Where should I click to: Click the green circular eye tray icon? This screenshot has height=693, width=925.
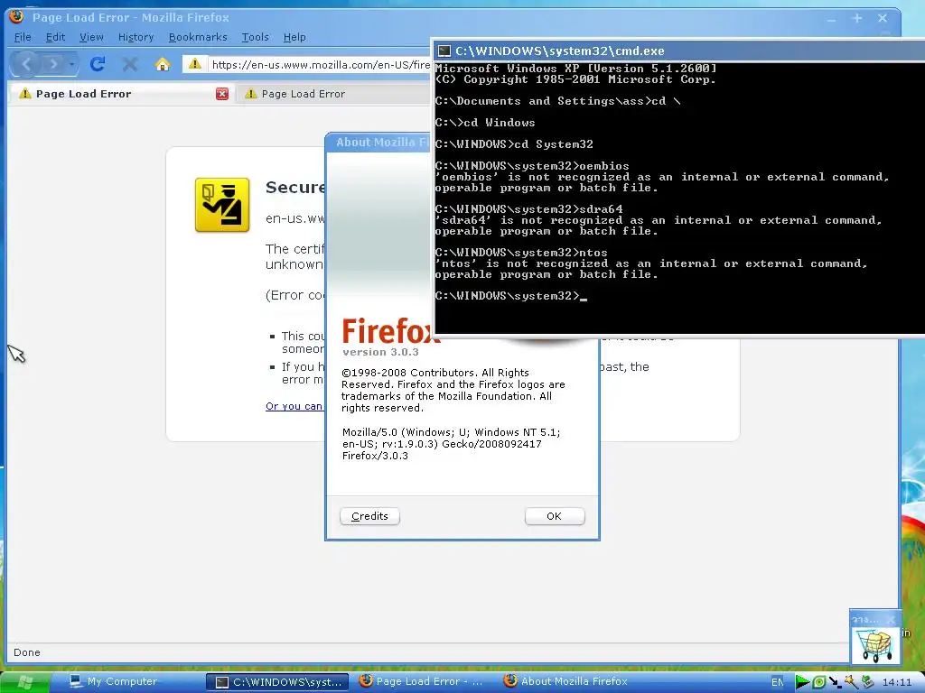(x=818, y=682)
